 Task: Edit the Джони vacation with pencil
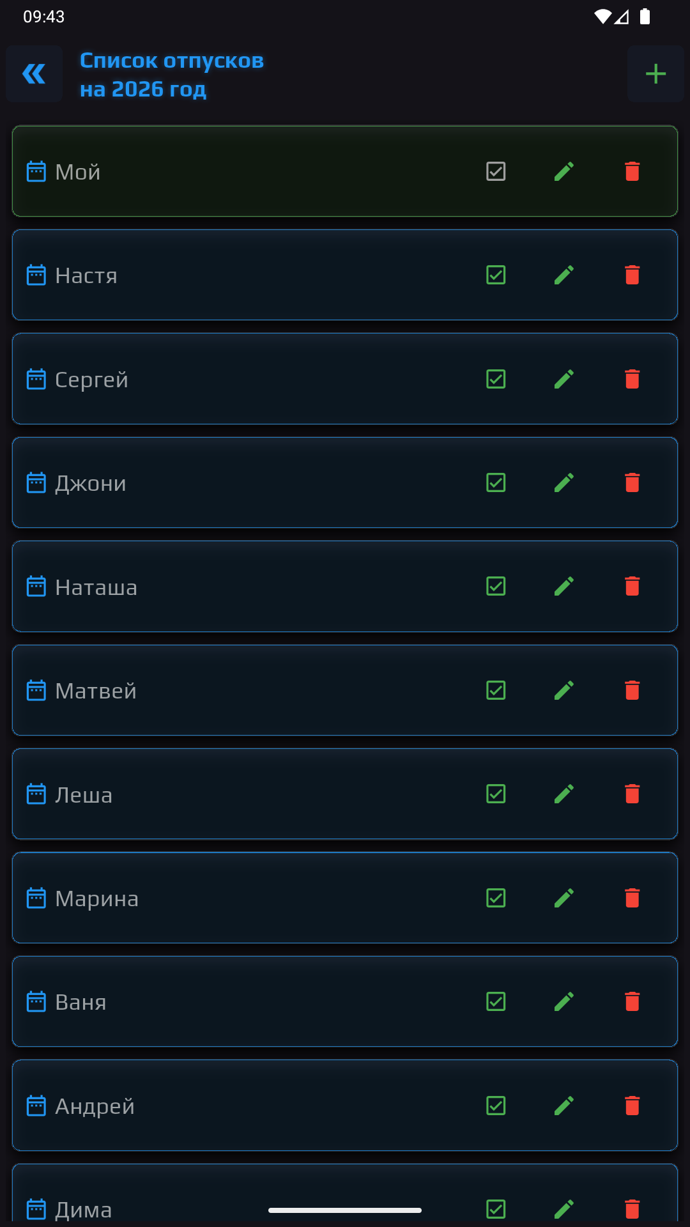pyautogui.click(x=564, y=482)
